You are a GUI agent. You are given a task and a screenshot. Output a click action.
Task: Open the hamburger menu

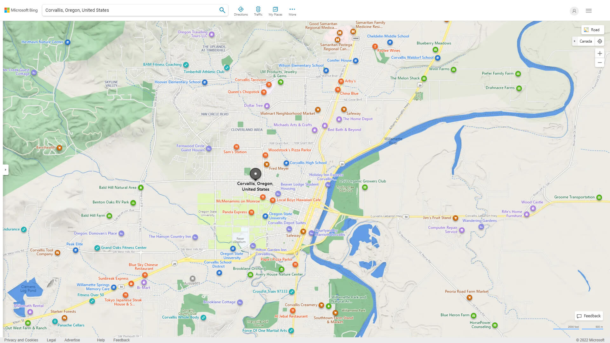pyautogui.click(x=589, y=11)
